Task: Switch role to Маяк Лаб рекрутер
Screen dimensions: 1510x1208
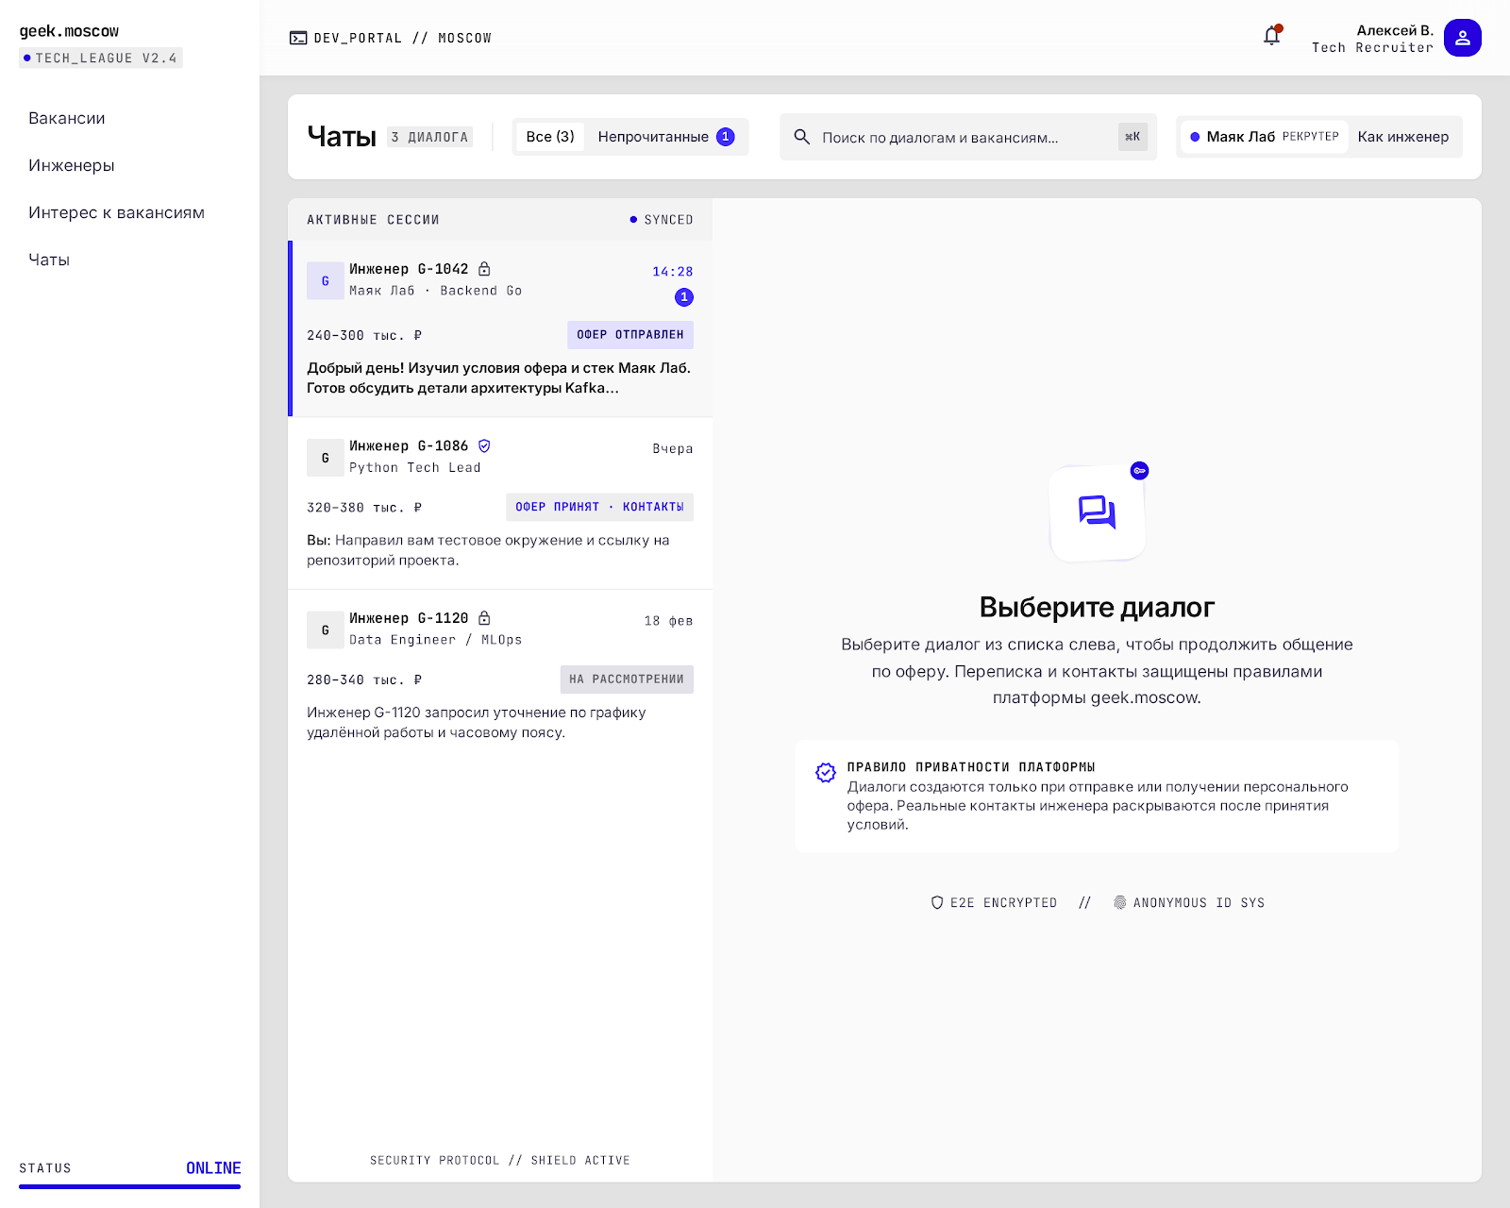Action: (1264, 137)
